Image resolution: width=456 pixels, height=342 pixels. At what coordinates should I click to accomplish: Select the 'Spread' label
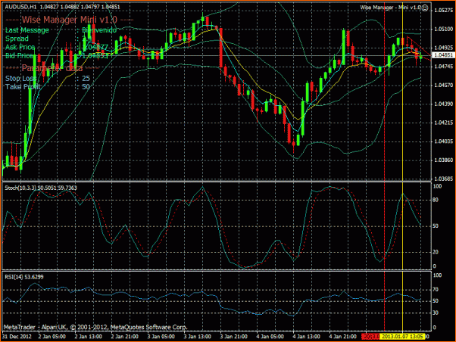click(x=17, y=39)
